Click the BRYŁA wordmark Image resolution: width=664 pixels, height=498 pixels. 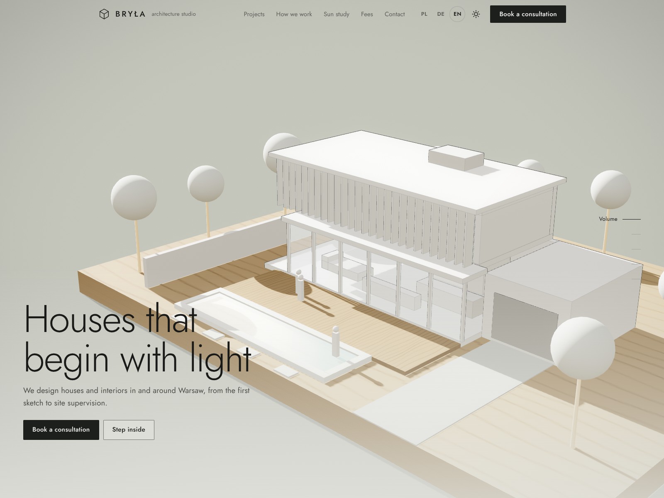(x=130, y=14)
